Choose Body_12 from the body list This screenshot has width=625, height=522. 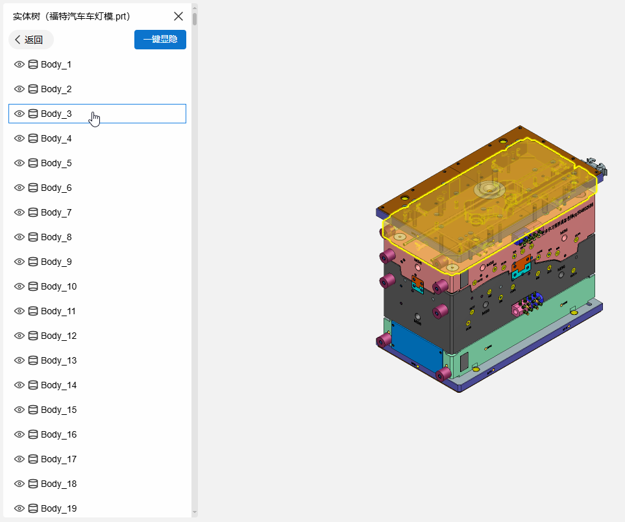pos(58,336)
